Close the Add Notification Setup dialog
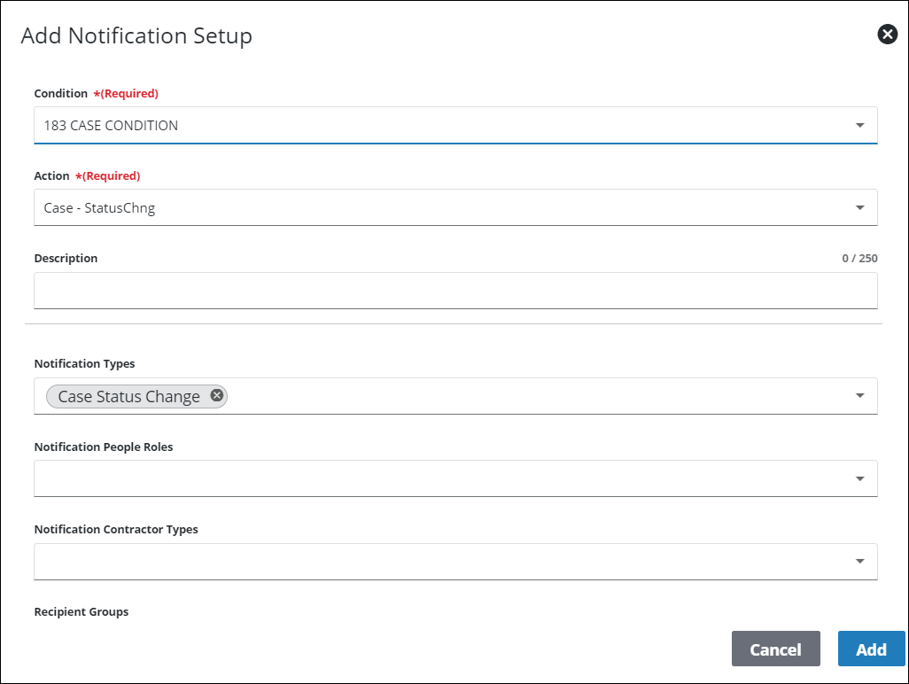This screenshot has width=909, height=684. [887, 34]
